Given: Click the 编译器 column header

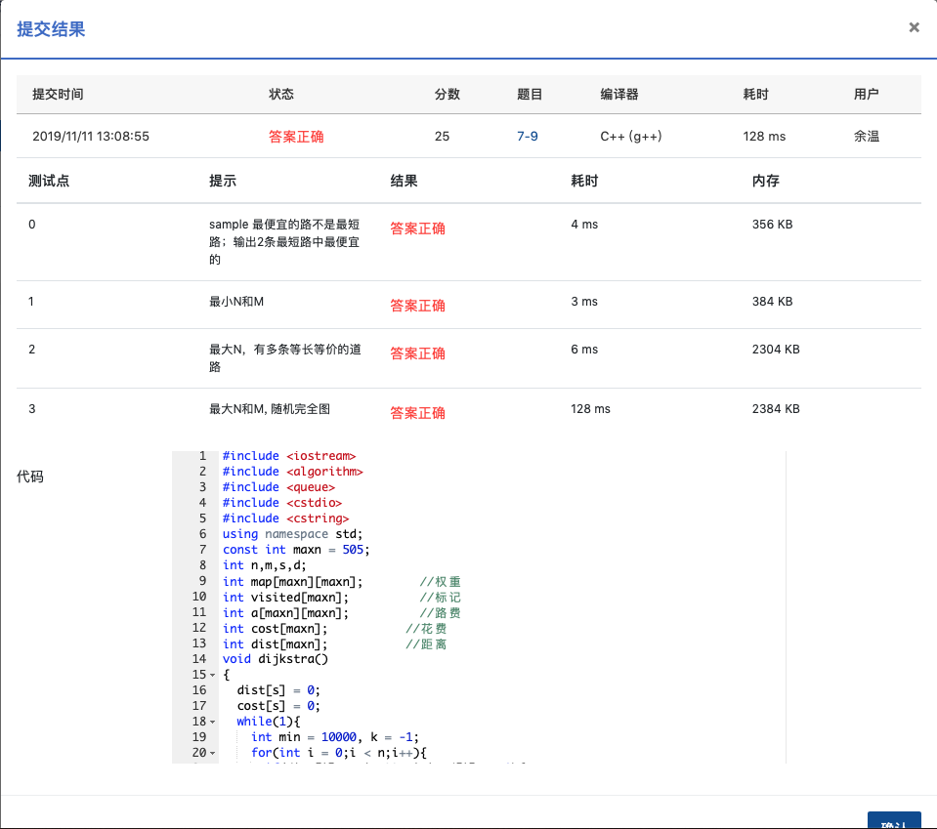Looking at the screenshot, I should click(x=619, y=94).
